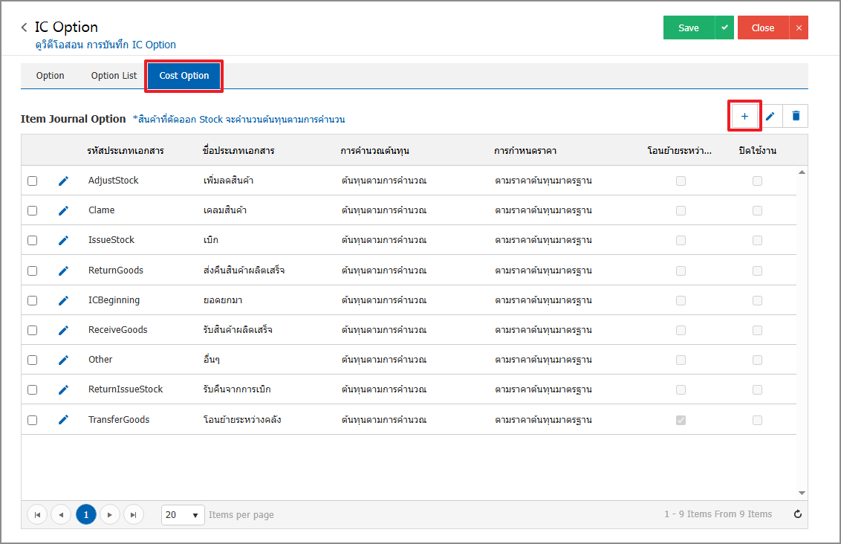Check the Other row checkbox
Viewport: 841px width, 544px height.
(x=32, y=360)
